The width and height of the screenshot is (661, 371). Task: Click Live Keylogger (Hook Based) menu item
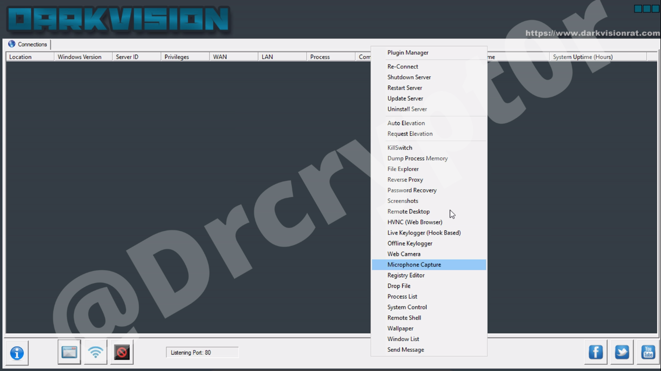point(429,233)
